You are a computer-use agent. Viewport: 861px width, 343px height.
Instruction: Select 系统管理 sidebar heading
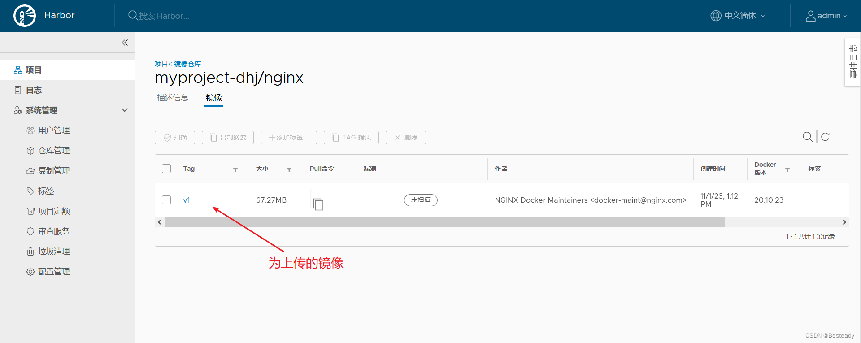click(x=41, y=110)
